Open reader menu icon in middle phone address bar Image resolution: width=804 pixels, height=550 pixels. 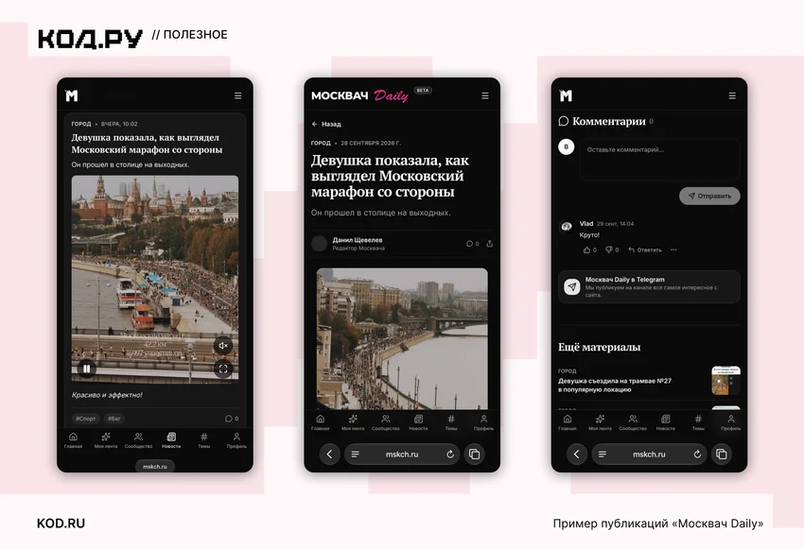(x=356, y=455)
